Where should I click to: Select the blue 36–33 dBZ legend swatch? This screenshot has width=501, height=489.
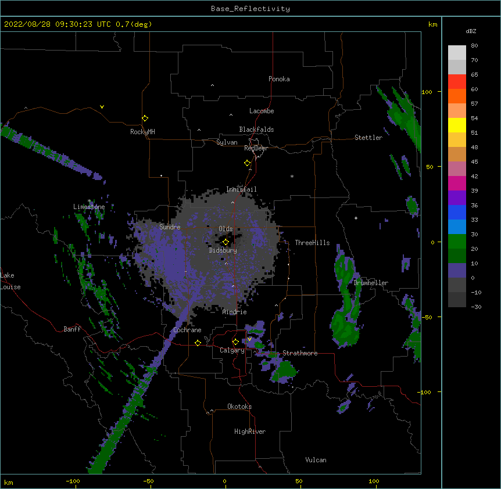tap(457, 212)
